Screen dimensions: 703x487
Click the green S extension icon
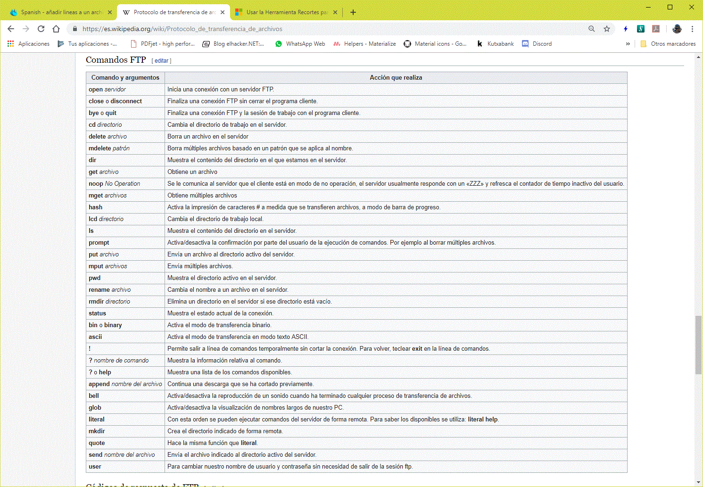(641, 29)
